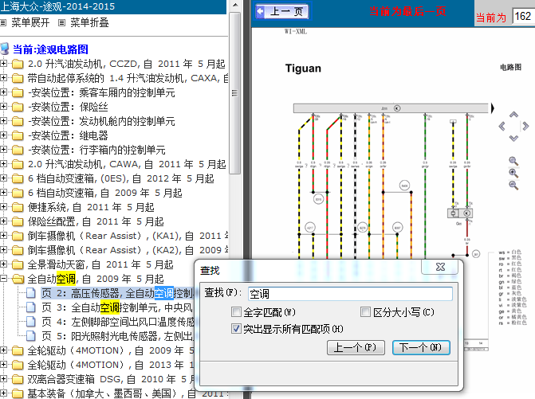The height and width of the screenshot is (399, 535).
Task: Click the folder icon of 6 档自动变速箱 2009
Action: (x=18, y=193)
